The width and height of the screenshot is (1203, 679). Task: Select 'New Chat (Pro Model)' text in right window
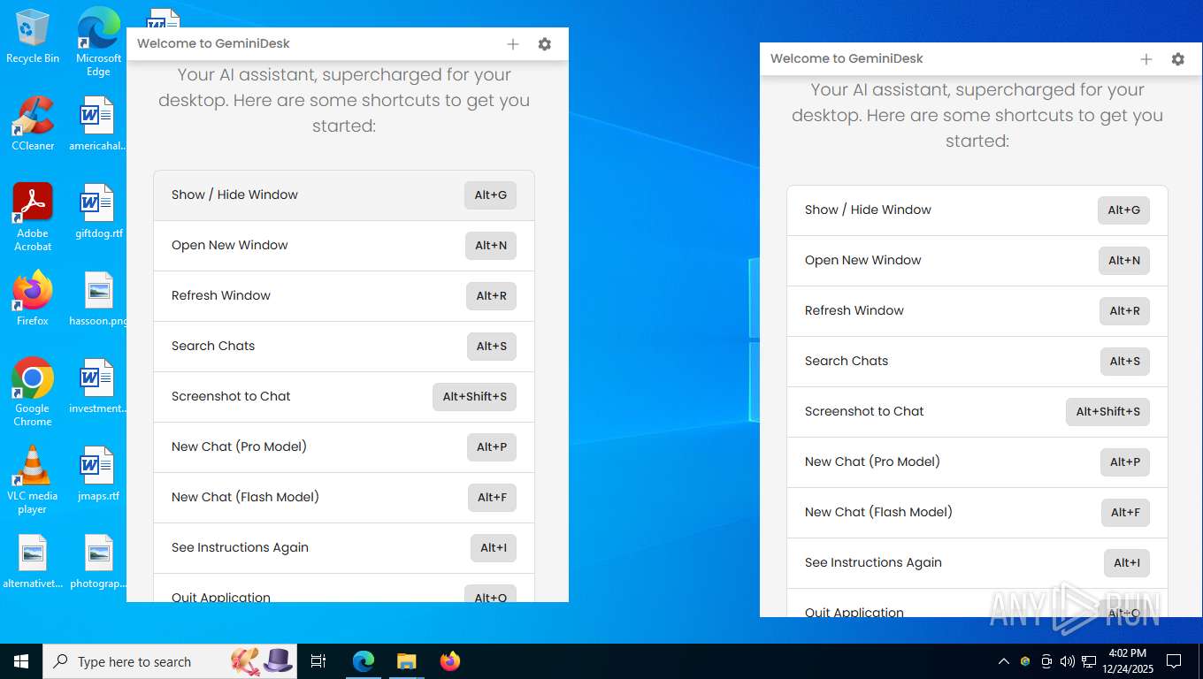coord(872,462)
